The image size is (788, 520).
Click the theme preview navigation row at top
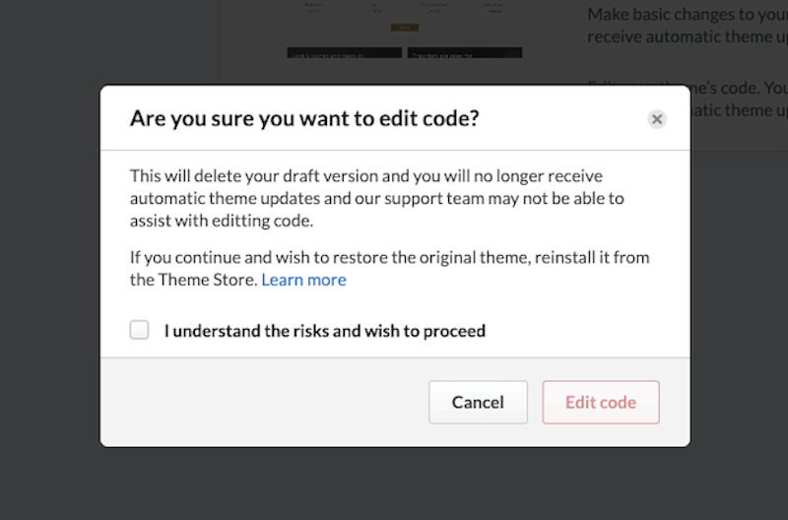[404, 7]
